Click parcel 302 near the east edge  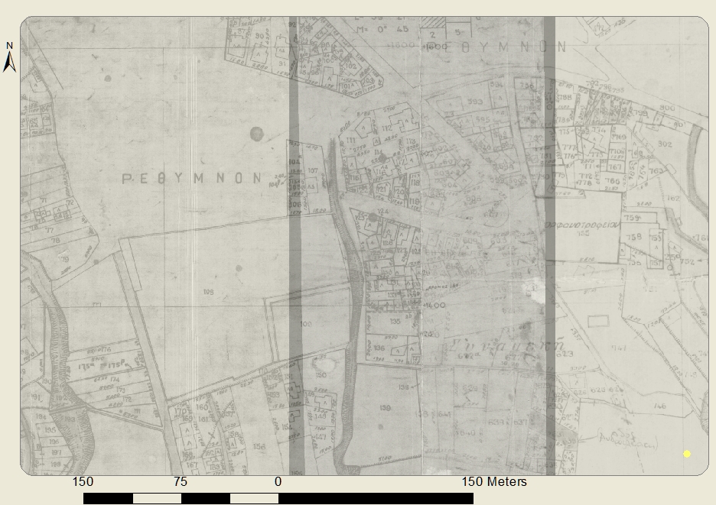point(664,143)
